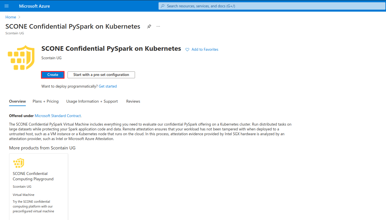Open the Azure portal hamburger menu
The height and width of the screenshot is (220, 386).
[6, 6]
